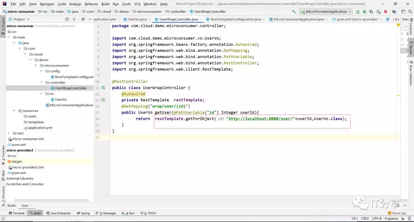414x222 pixels.
Task: Toggle the Terminal tool window
Action: click(x=16, y=213)
